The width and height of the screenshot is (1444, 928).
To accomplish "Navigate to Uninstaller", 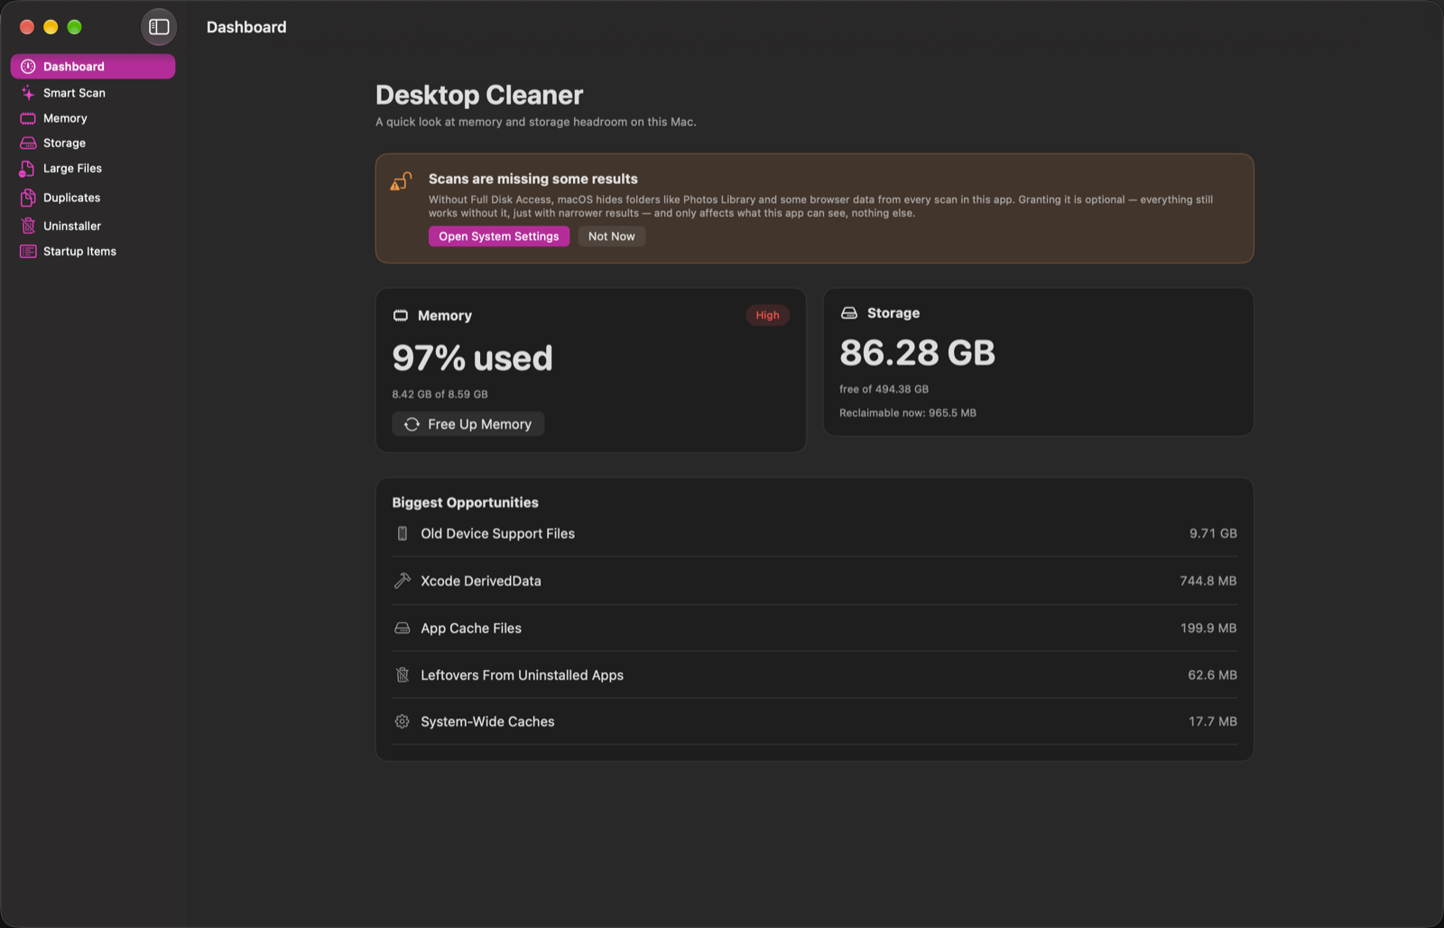I will 93,226.
